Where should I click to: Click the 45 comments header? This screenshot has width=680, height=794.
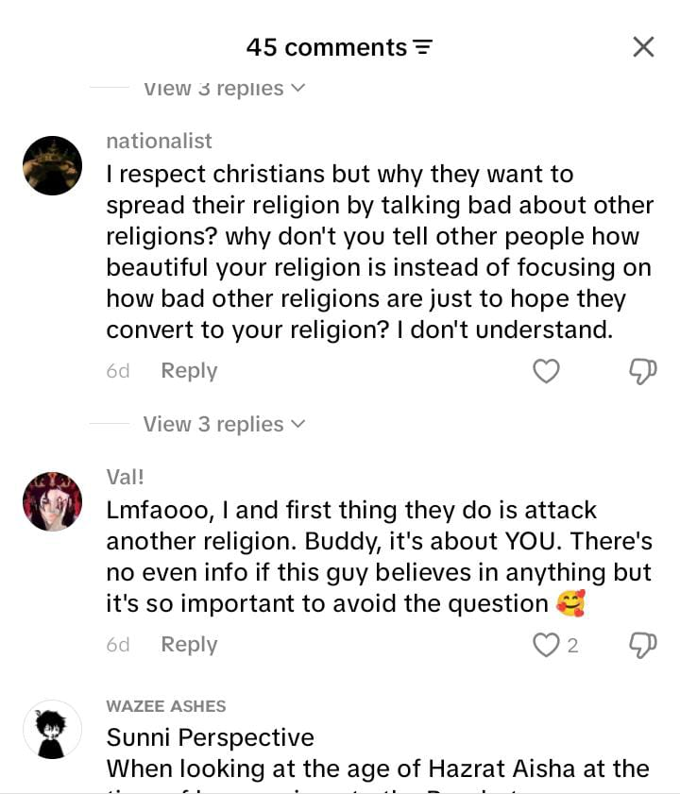[x=327, y=47]
